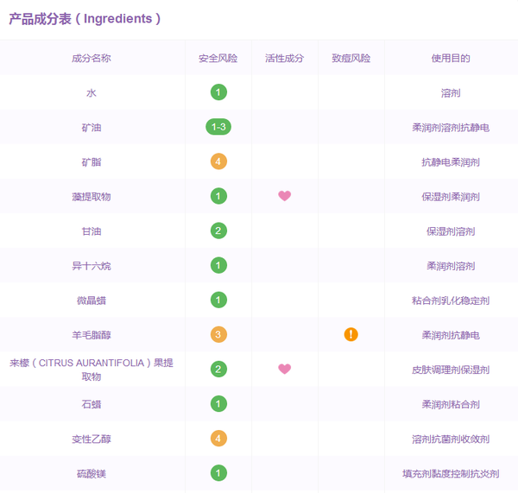Click the acne warning icon for 羊毛脂醇

point(351,334)
